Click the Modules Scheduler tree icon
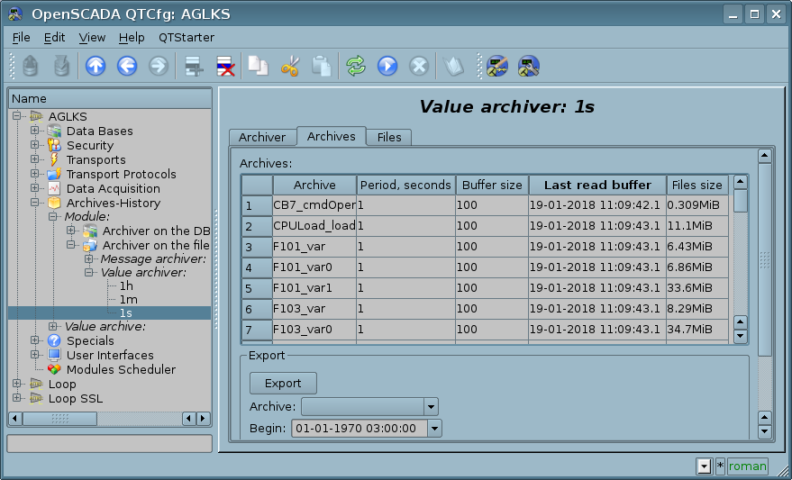The height and width of the screenshot is (480, 792). pos(54,370)
